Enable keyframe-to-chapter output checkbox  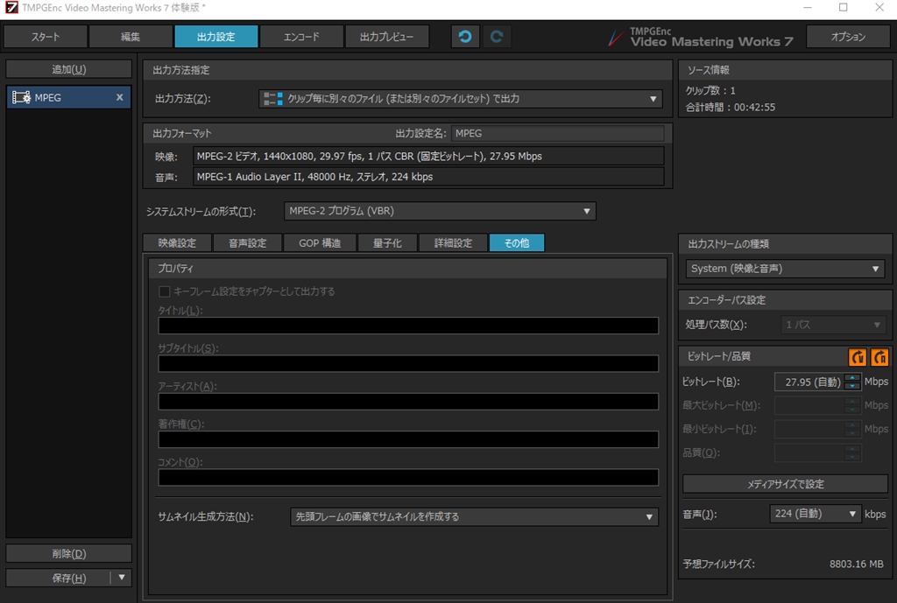point(164,291)
